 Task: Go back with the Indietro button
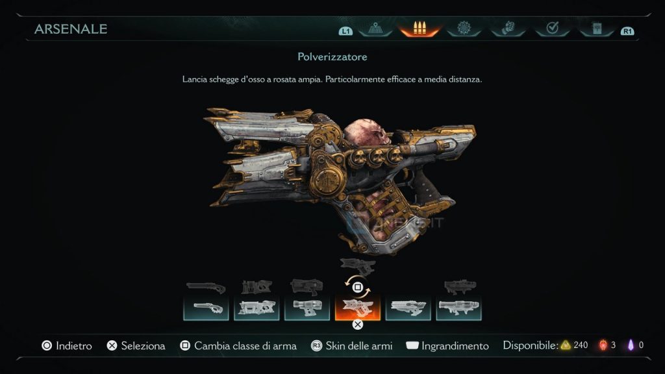pos(67,345)
